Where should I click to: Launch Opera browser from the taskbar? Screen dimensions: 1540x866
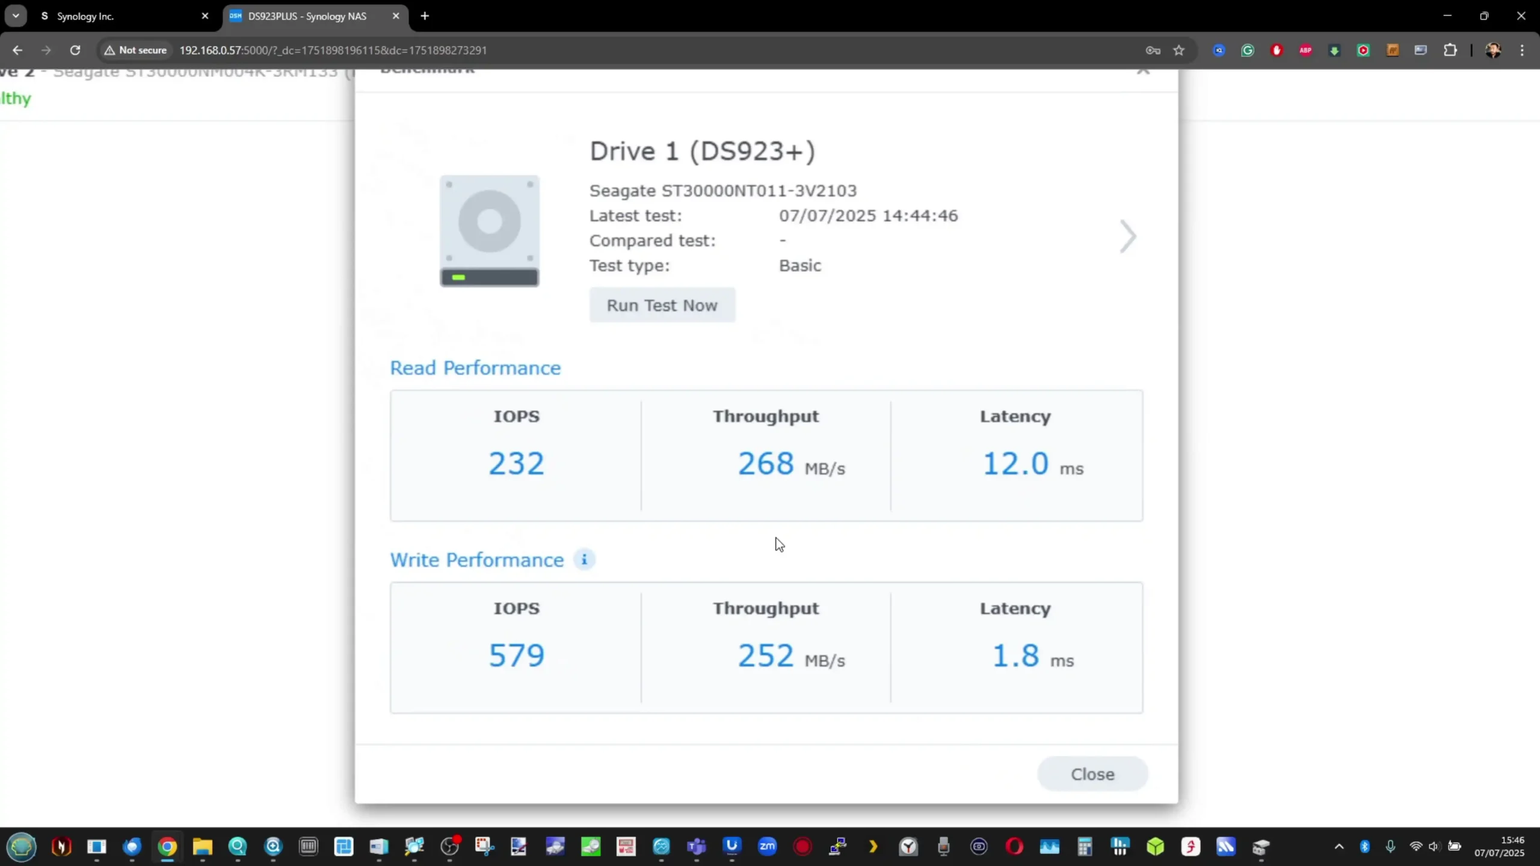(1014, 847)
